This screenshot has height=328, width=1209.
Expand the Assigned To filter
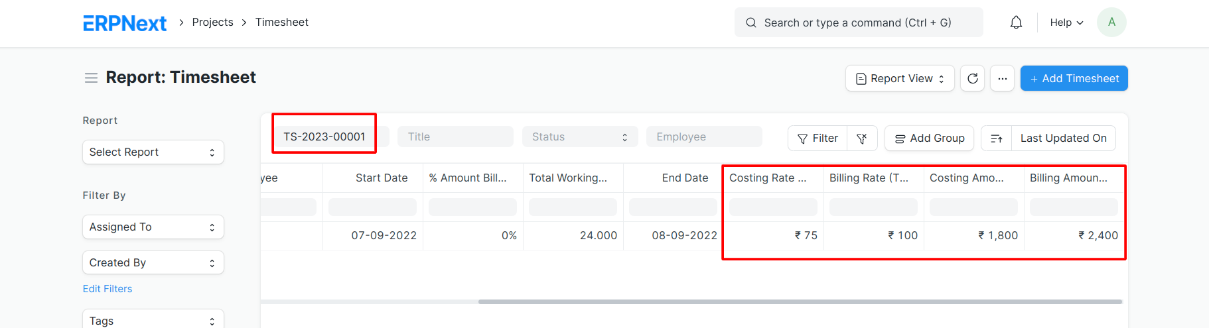[x=153, y=227]
